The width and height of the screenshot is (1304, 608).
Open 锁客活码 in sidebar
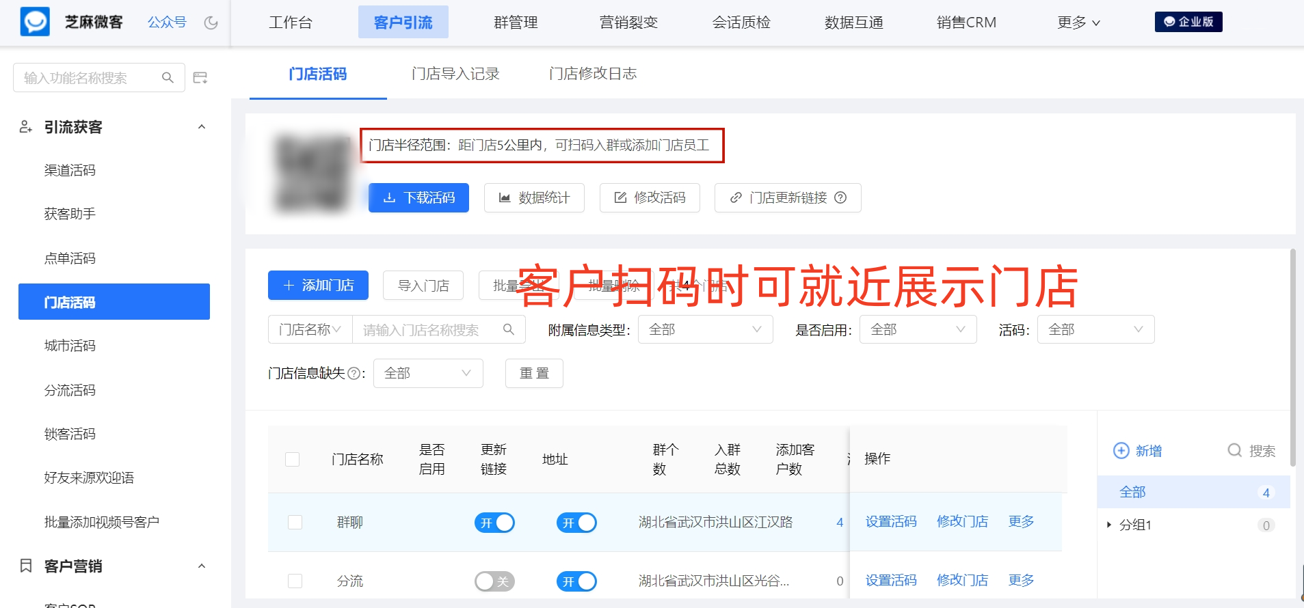click(70, 434)
